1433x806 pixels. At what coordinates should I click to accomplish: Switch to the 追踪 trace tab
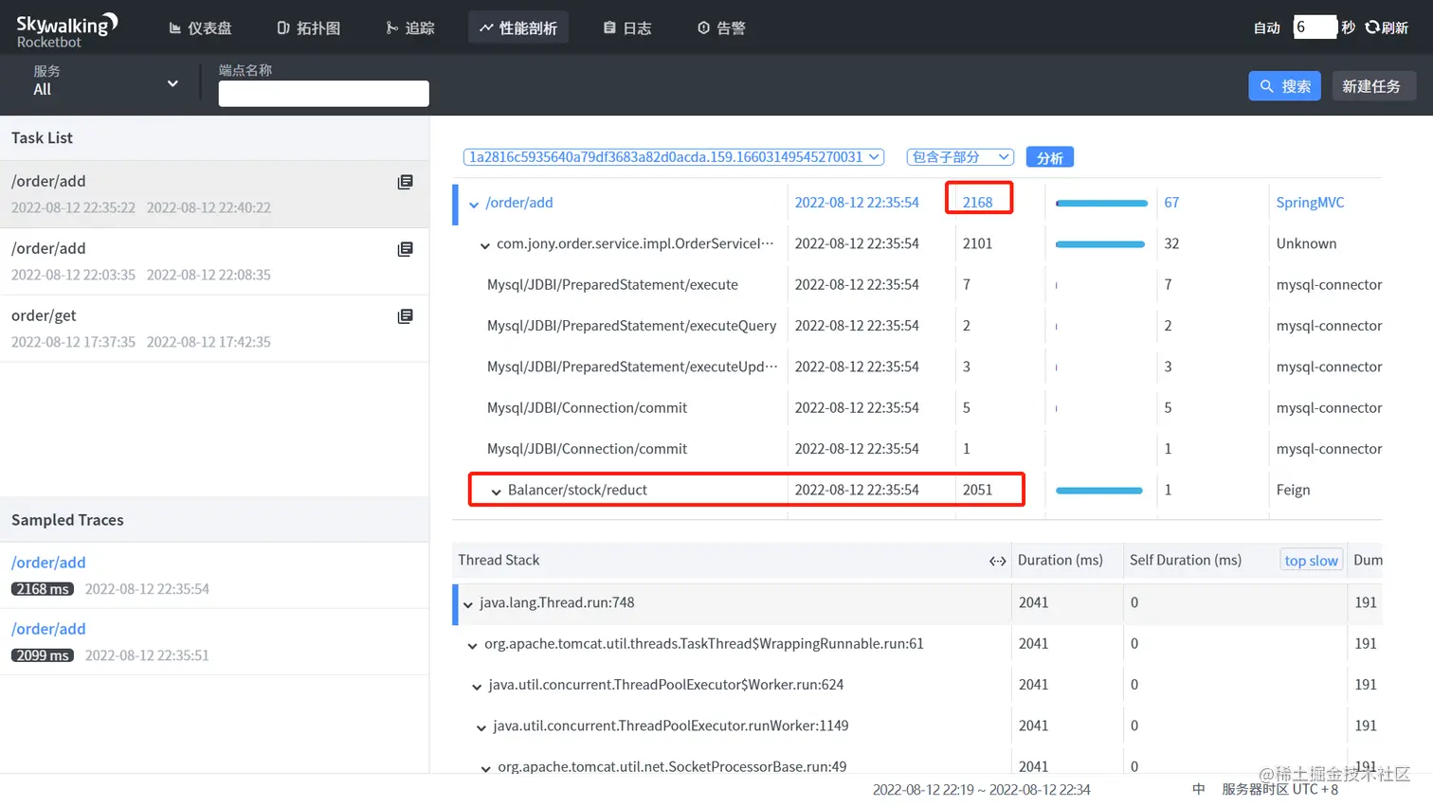tap(410, 27)
